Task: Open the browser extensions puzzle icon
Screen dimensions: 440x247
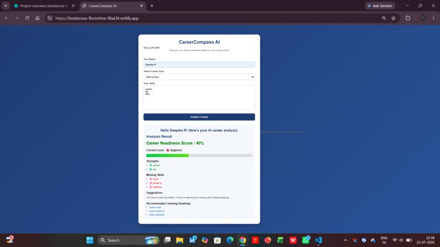Action: coord(408,18)
